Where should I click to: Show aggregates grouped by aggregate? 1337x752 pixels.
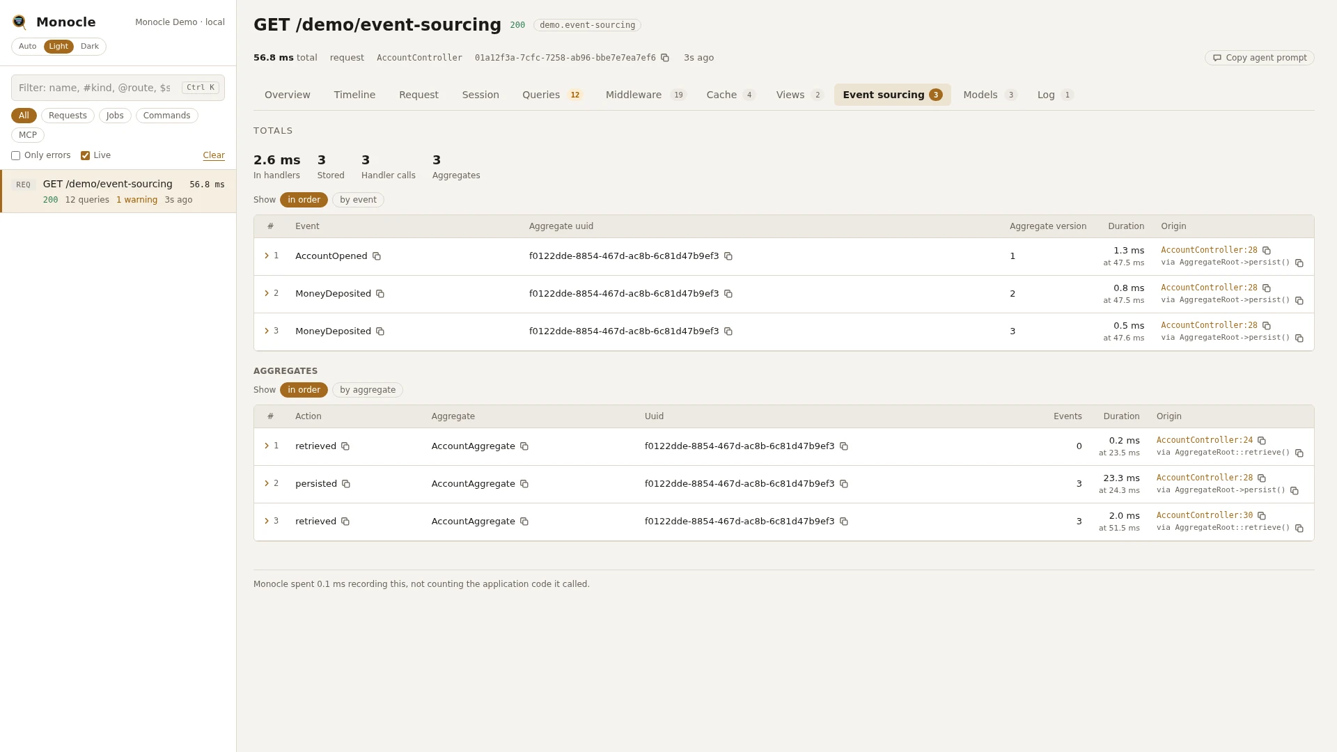(368, 390)
